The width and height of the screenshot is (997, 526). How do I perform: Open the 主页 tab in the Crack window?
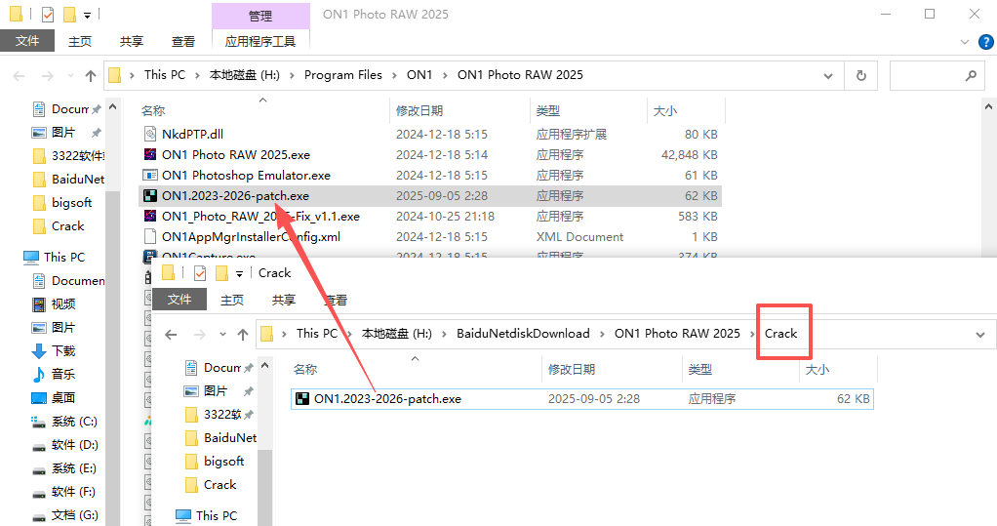tap(232, 300)
